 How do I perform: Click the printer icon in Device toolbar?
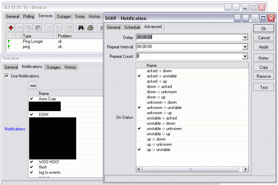coord(90,28)
